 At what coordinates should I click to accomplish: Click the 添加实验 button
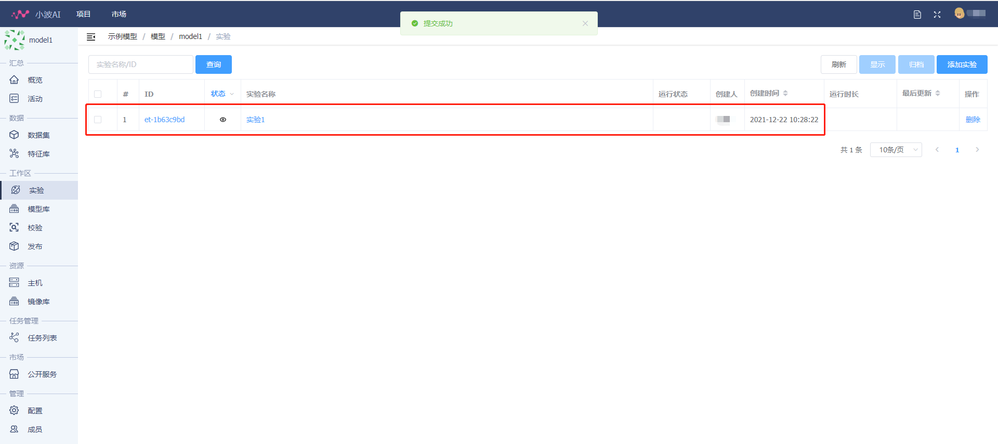click(x=962, y=64)
